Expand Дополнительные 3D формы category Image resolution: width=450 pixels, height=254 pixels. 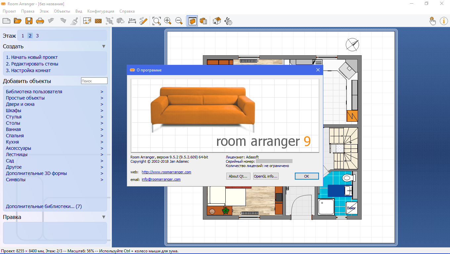click(x=55, y=173)
